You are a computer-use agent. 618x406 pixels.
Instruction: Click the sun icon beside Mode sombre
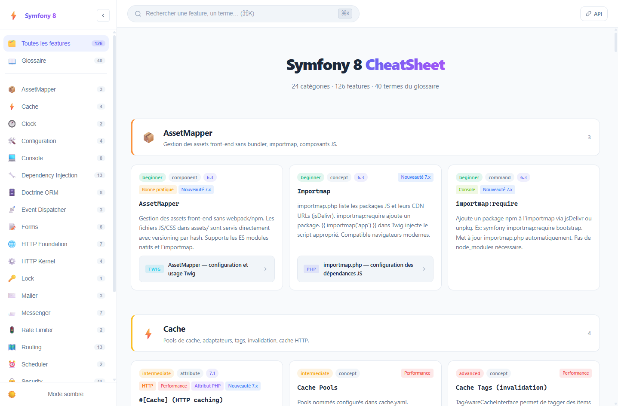[12, 394]
